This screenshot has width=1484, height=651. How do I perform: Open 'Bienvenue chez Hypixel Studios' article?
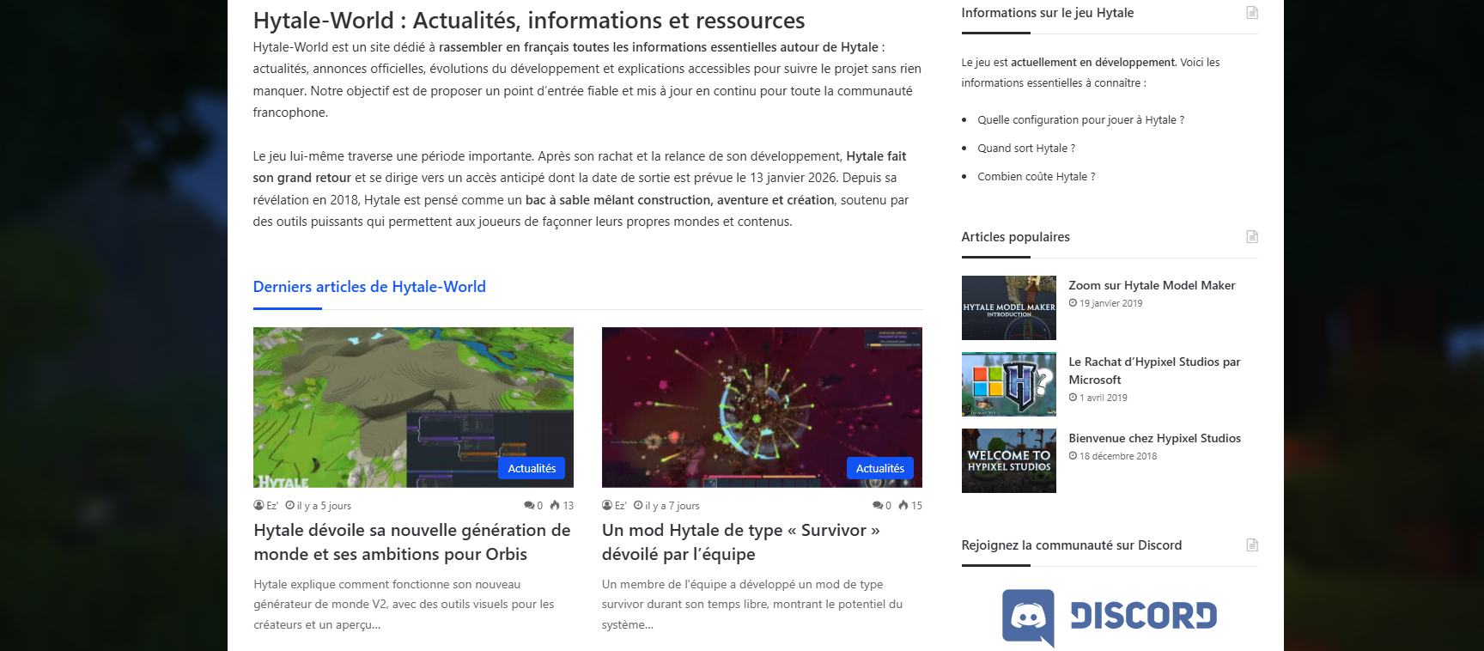tap(1154, 439)
